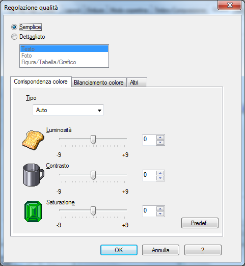Screen dimensions: 245x266
Task: Switch to the Bilanciamento colore tab
Action: click(x=99, y=83)
